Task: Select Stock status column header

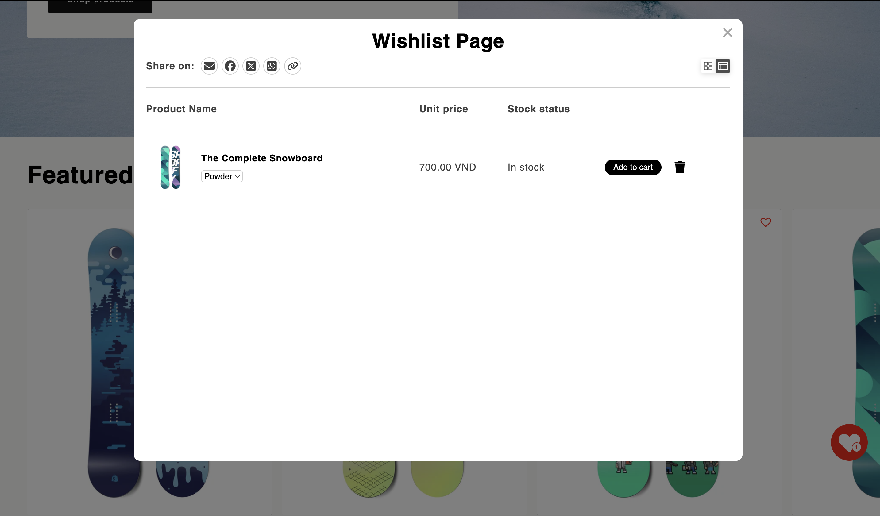Action: click(x=538, y=109)
